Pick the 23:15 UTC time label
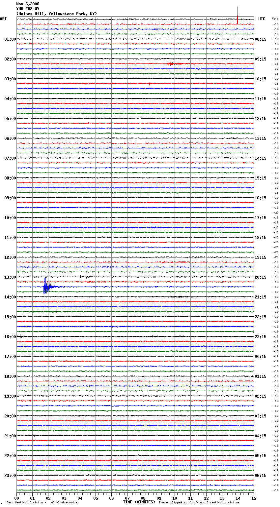This screenshot has height=507, width=280. [x=261, y=337]
